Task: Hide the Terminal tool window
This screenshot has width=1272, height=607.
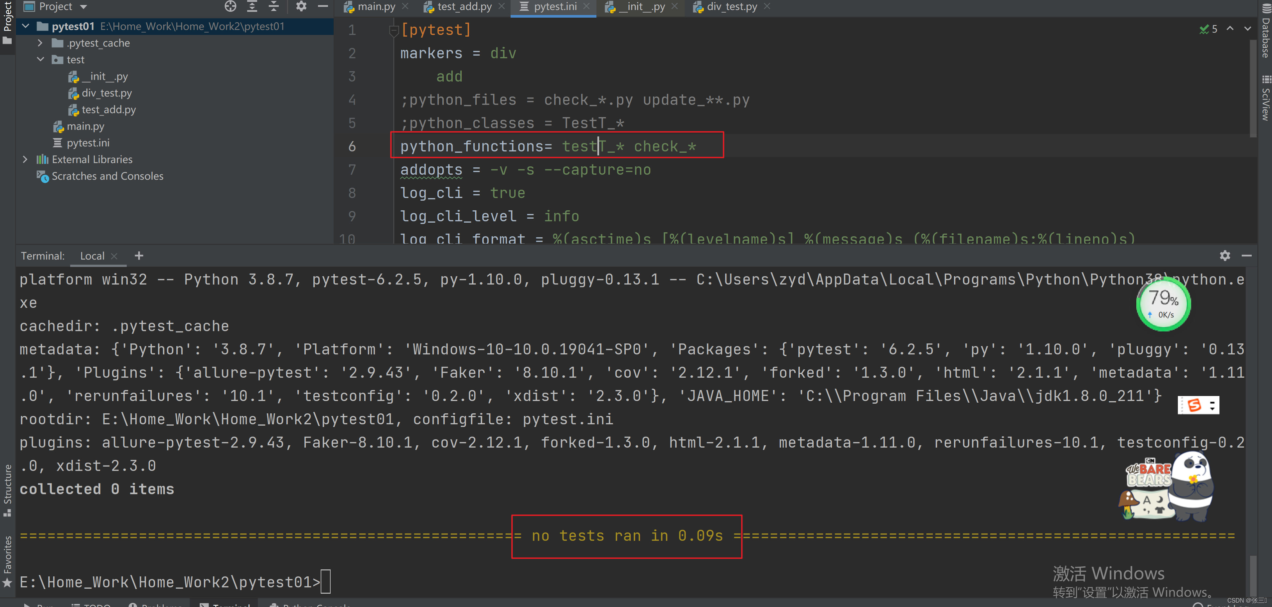Action: point(1246,255)
